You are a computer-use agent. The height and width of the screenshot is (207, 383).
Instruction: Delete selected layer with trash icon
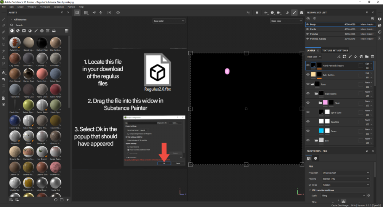click(372, 56)
